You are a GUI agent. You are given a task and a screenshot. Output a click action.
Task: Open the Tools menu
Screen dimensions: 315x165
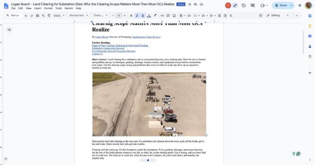pyautogui.click(x=59, y=8)
